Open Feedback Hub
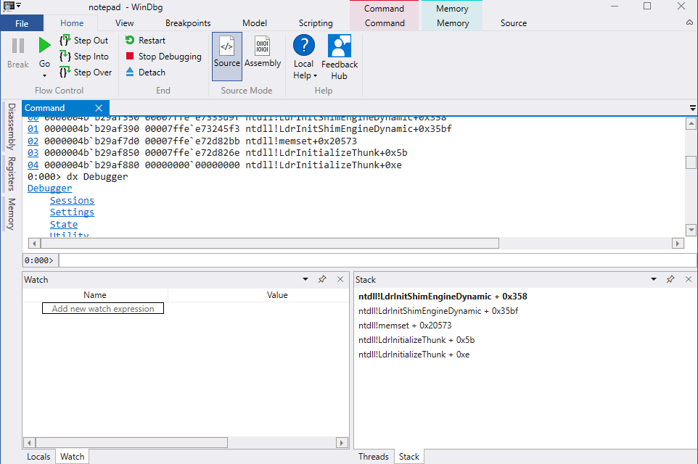Screen dimensions: 698x464 click(x=340, y=56)
